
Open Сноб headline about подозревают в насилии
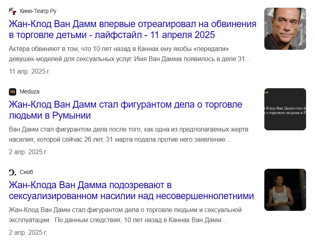(131, 191)
